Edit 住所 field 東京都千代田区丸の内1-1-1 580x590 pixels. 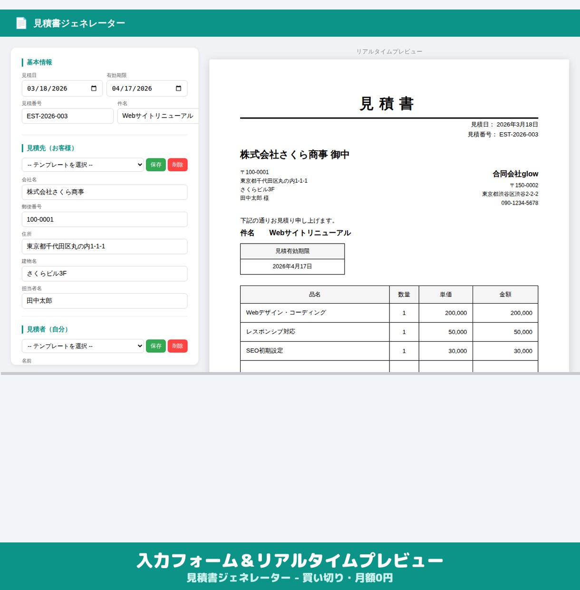(x=105, y=246)
